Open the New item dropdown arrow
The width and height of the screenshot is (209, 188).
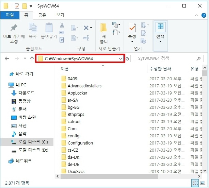coord(119,24)
